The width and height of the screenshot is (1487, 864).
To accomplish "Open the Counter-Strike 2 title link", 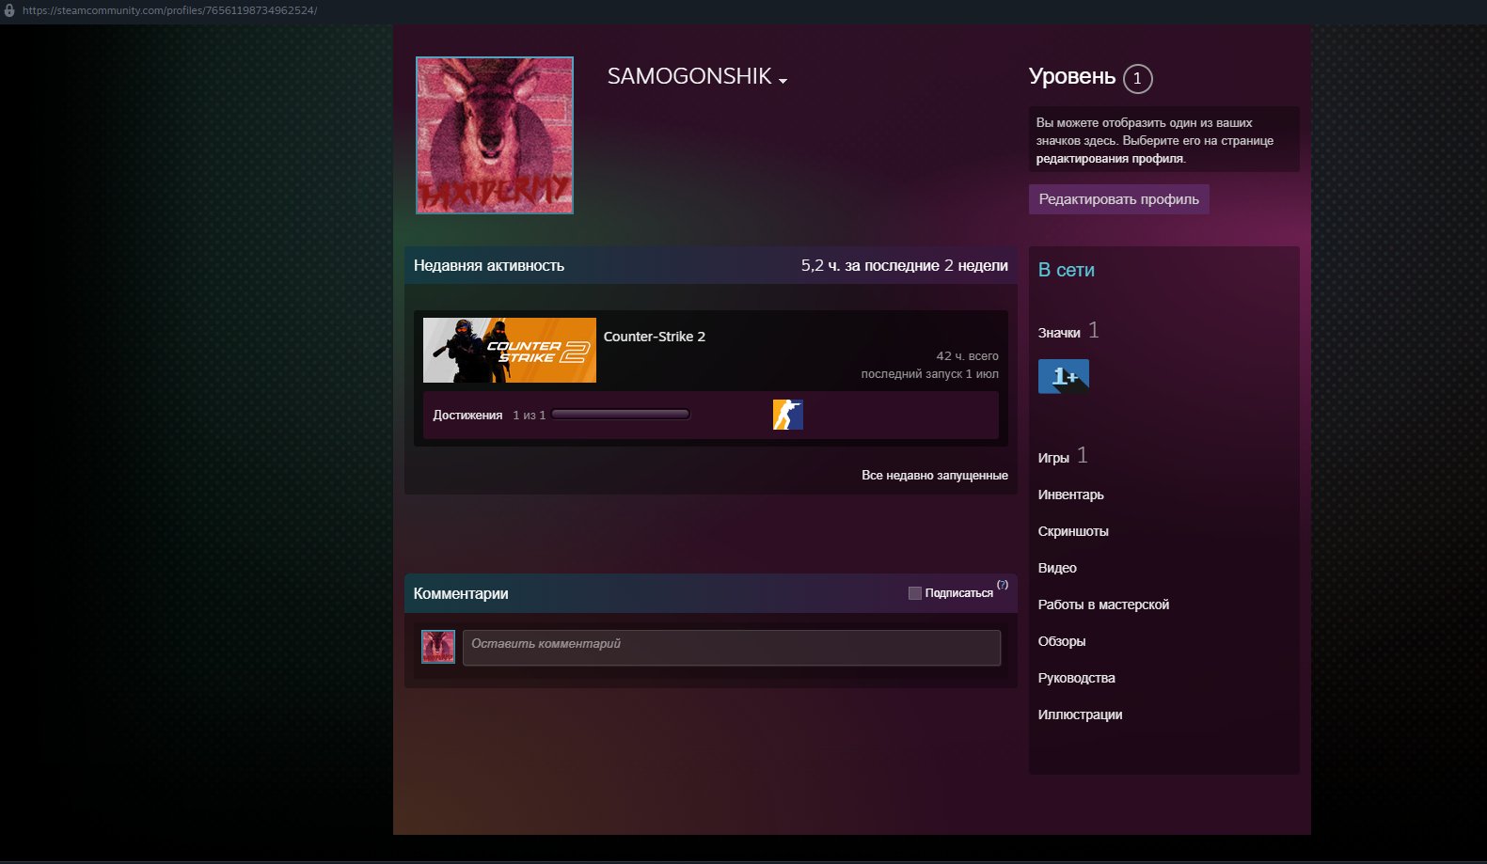I will pyautogui.click(x=655, y=337).
